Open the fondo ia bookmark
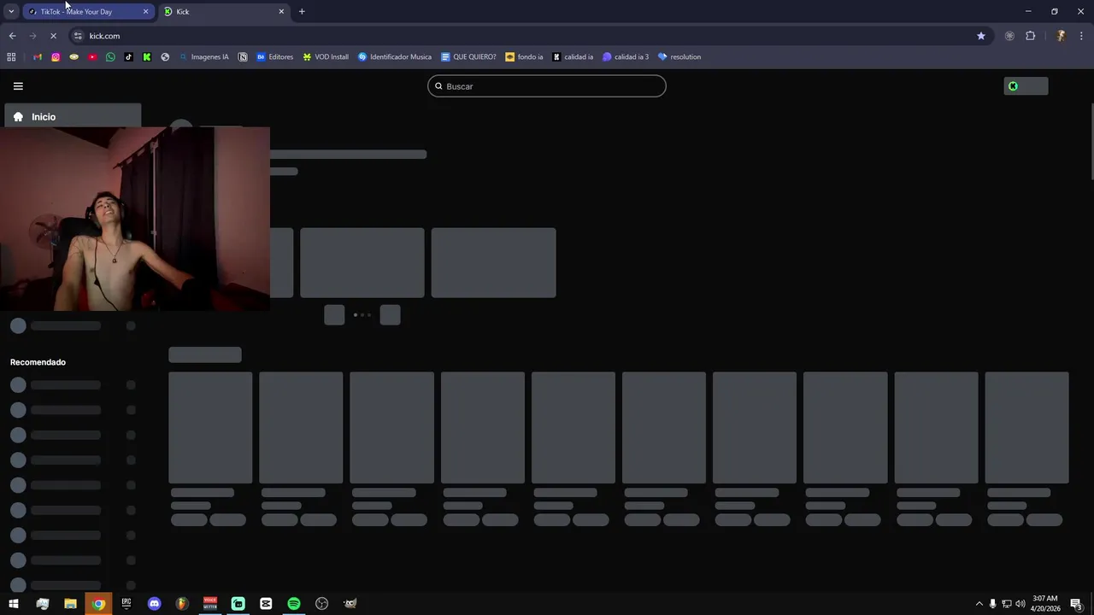This screenshot has height=615, width=1094. [x=524, y=57]
